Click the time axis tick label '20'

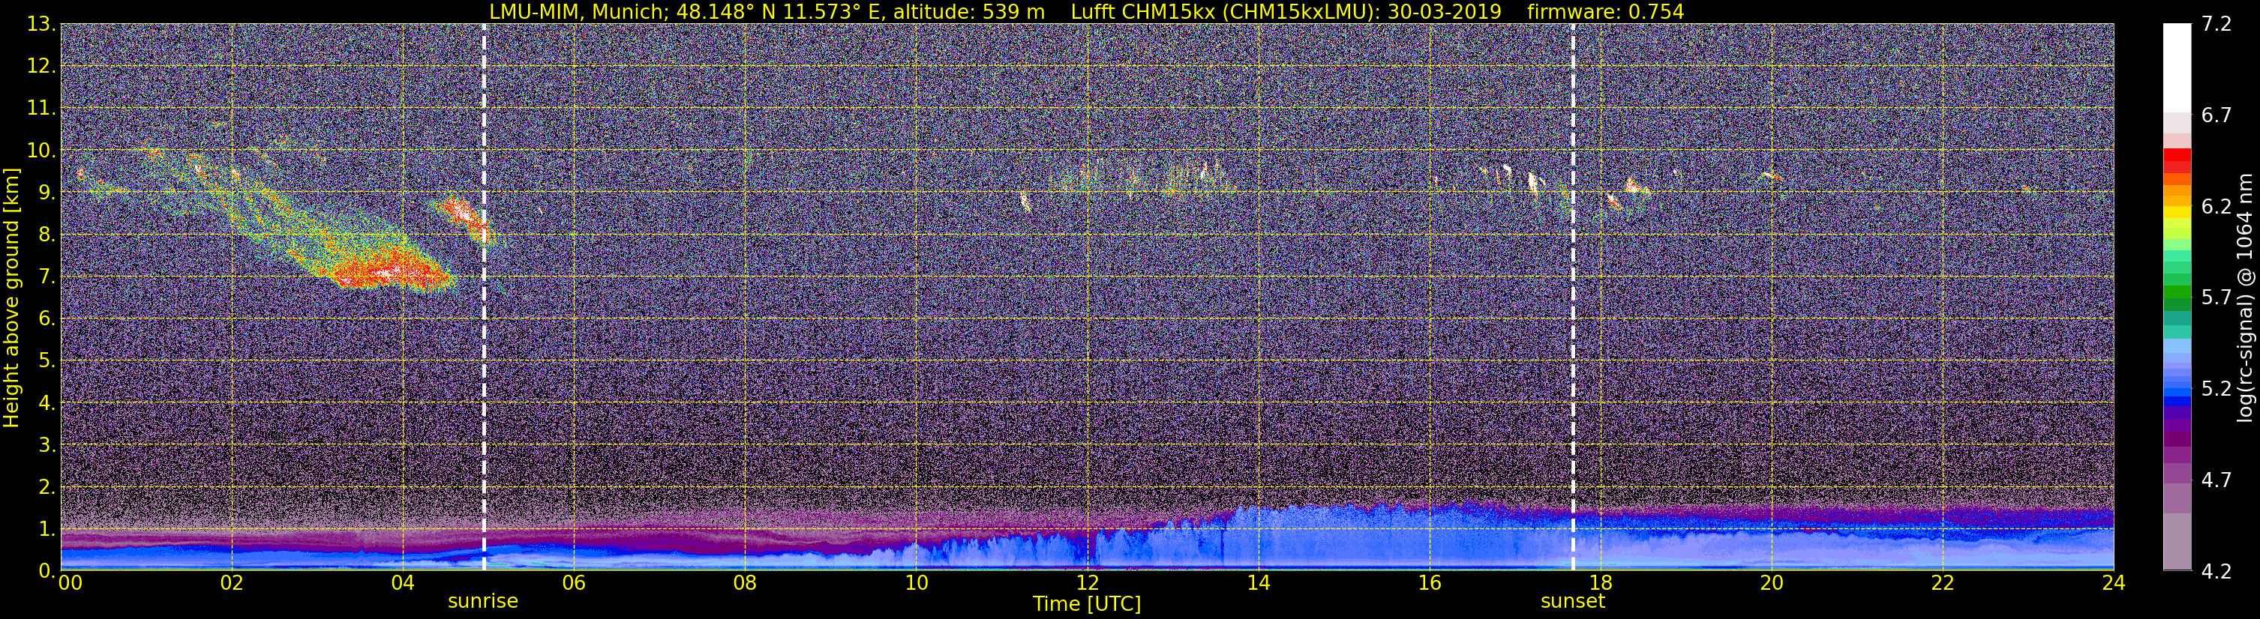pos(1772,583)
